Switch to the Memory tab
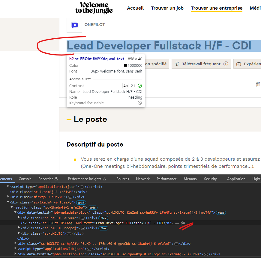The height and width of the screenshot is (258, 261). coord(190,179)
